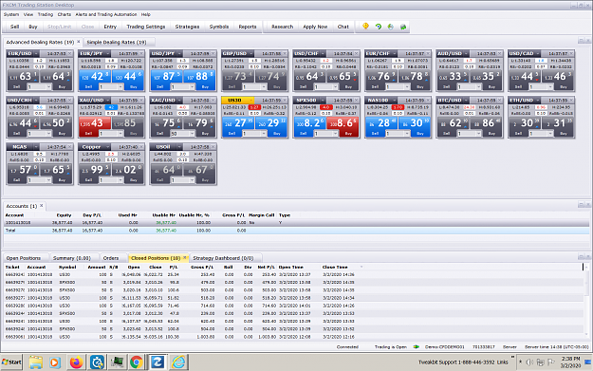Open the System menu
The height and width of the screenshot is (371, 593).
(11, 14)
